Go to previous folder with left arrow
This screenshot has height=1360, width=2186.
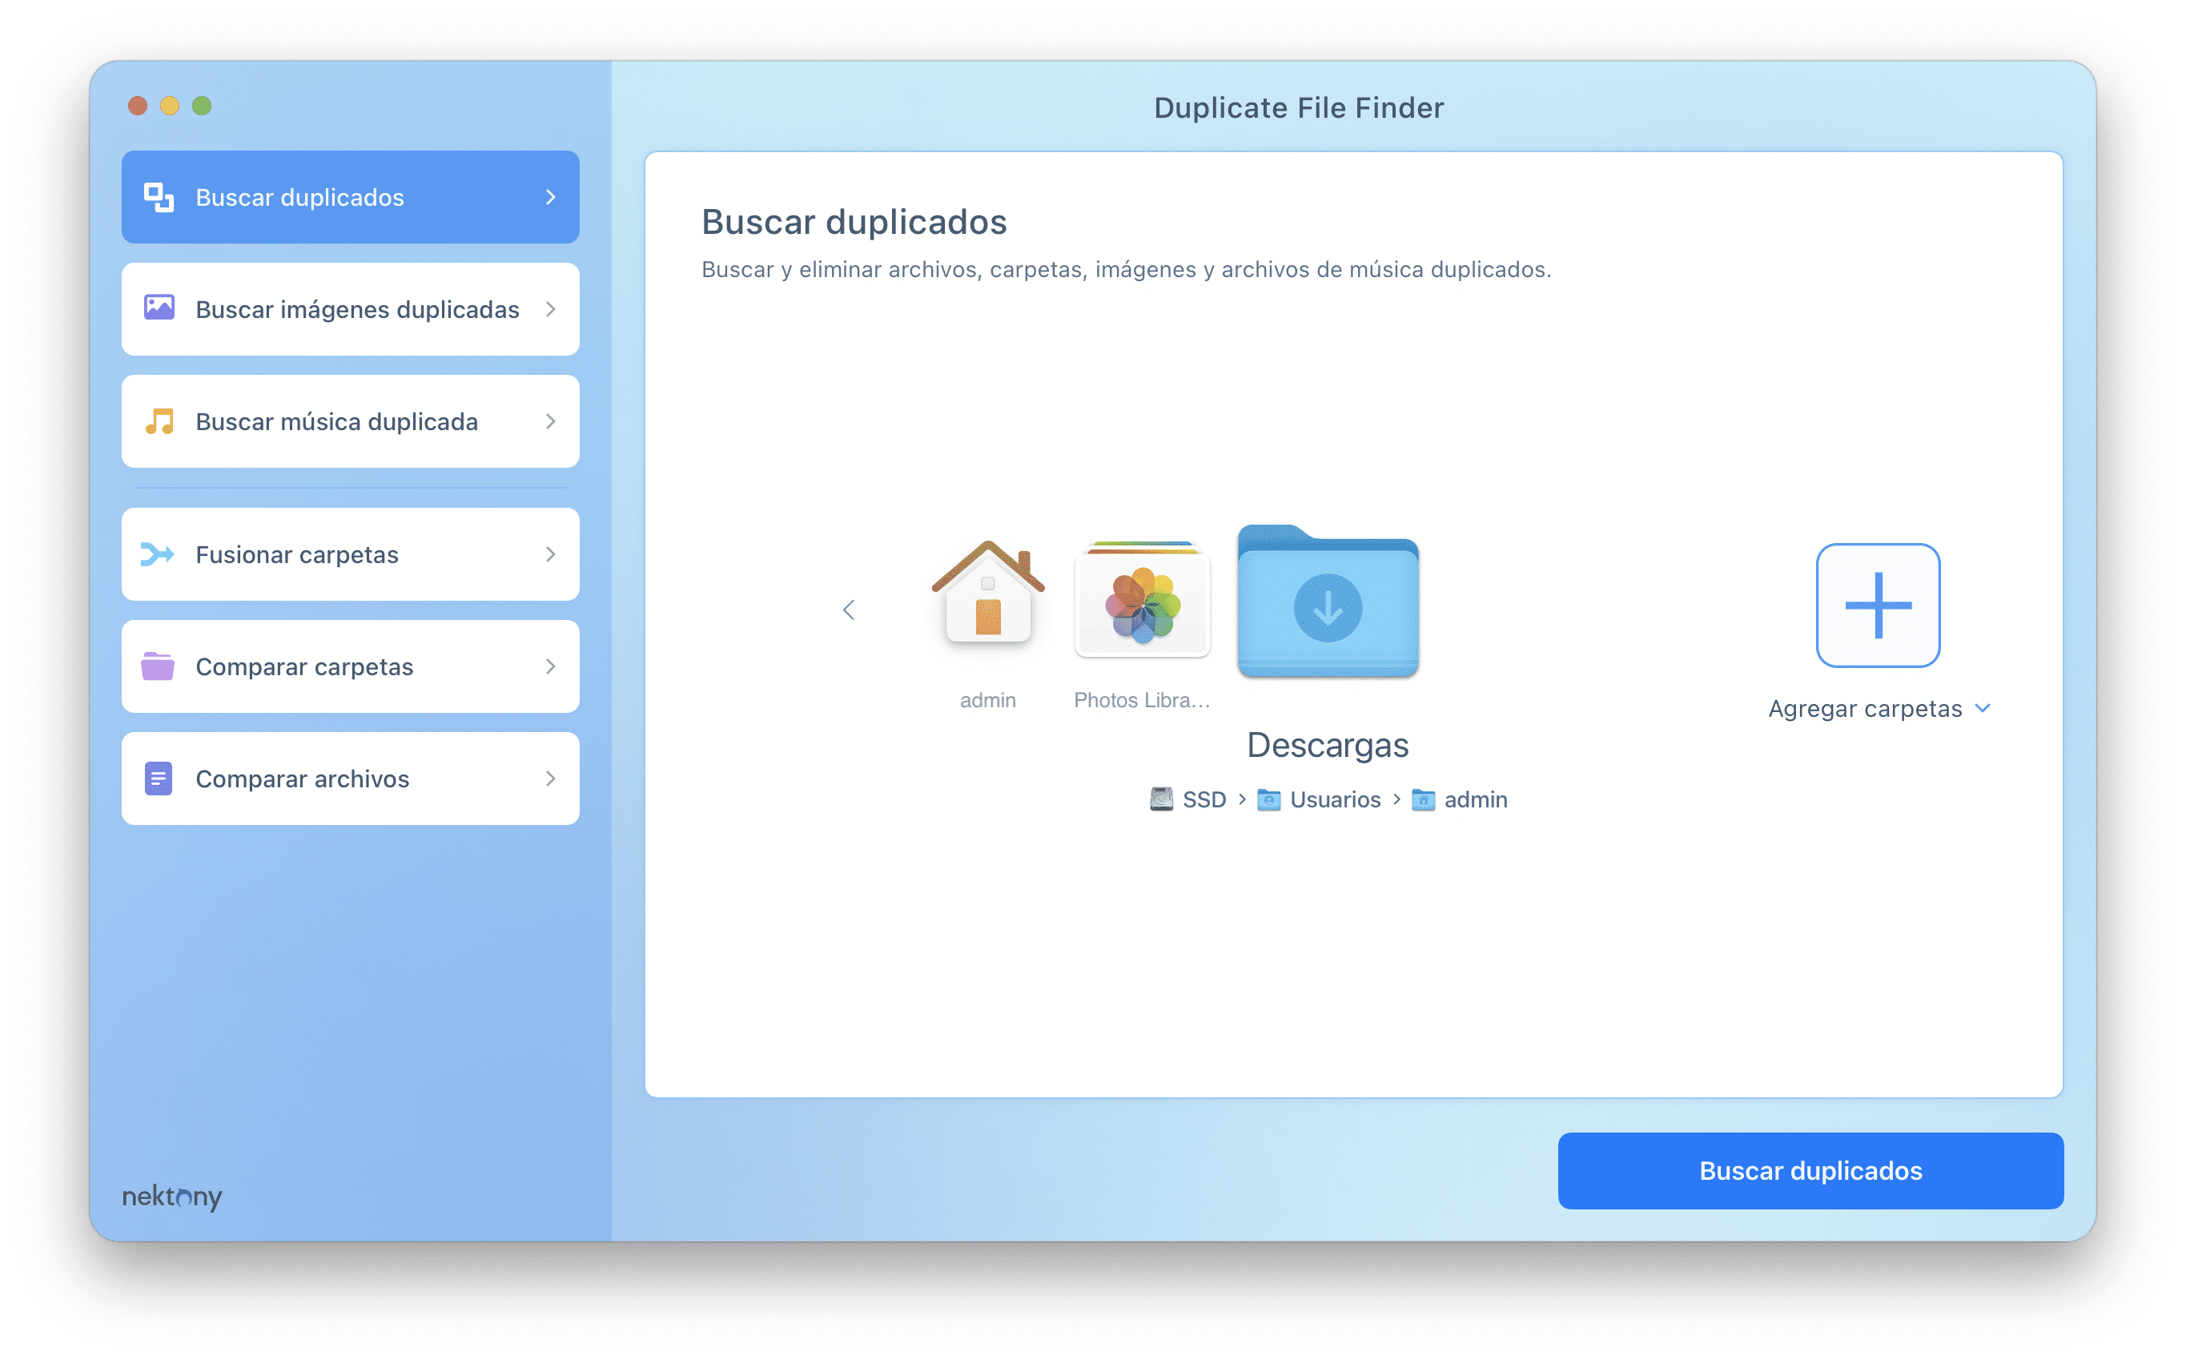pyautogui.click(x=848, y=610)
